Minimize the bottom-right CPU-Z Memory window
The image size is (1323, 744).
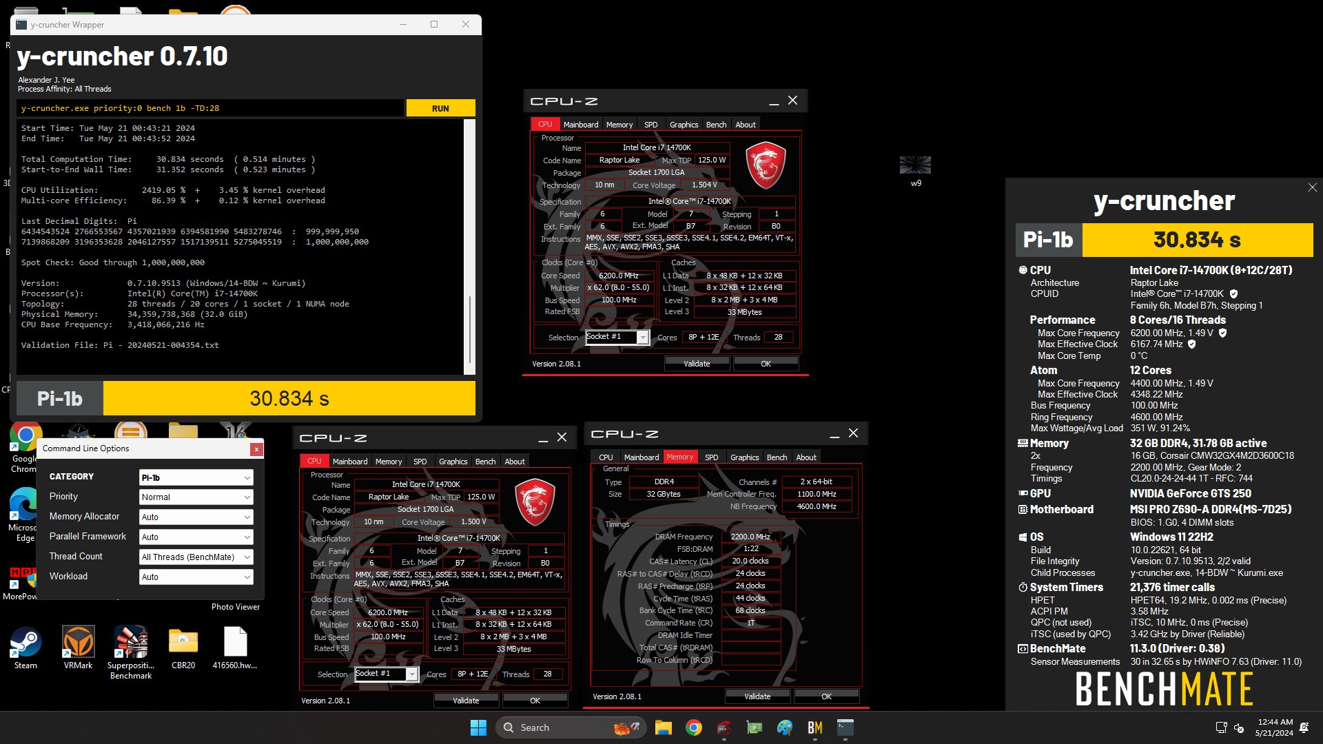pyautogui.click(x=834, y=434)
